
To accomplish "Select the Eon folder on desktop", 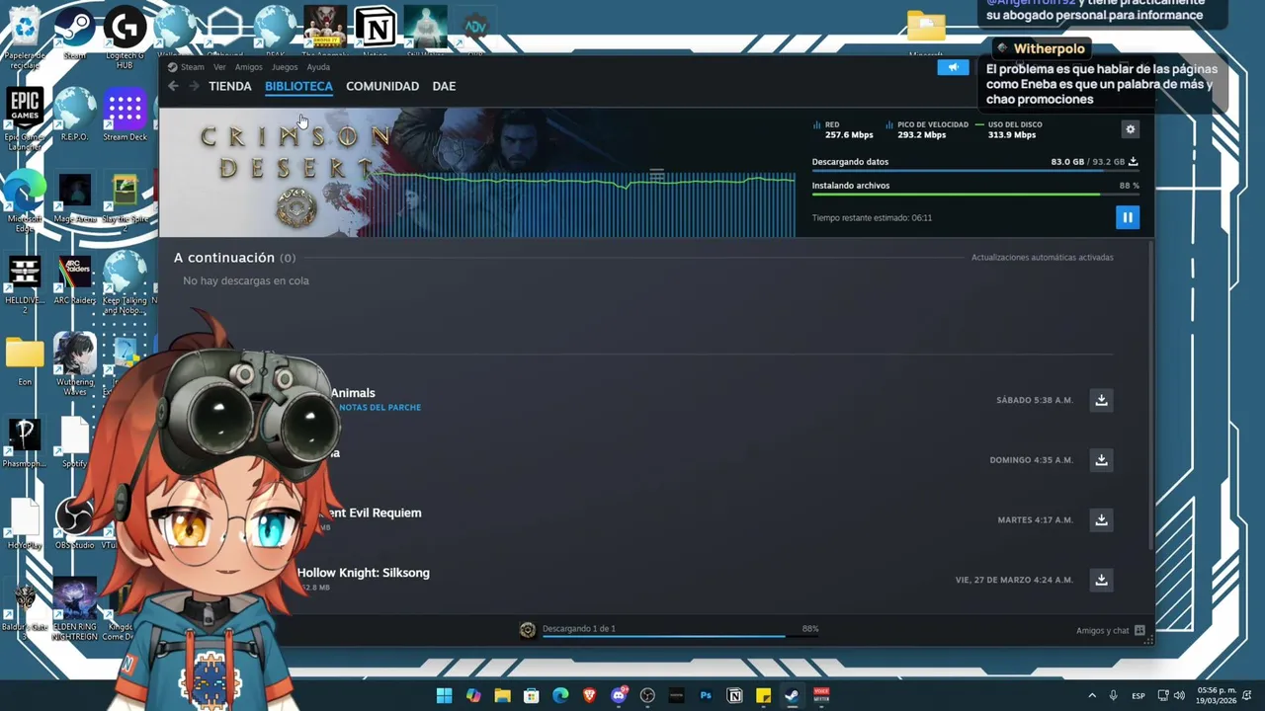I will [25, 360].
